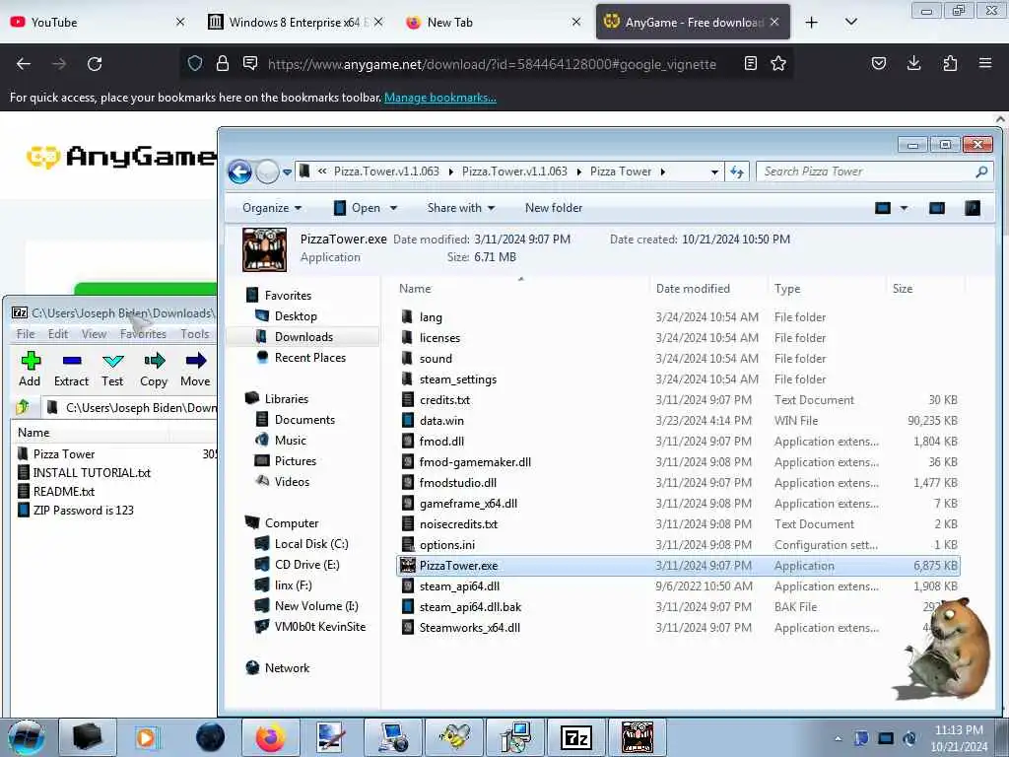Open view options dropdown arrow
This screenshot has height=757, width=1009.
coord(904,208)
